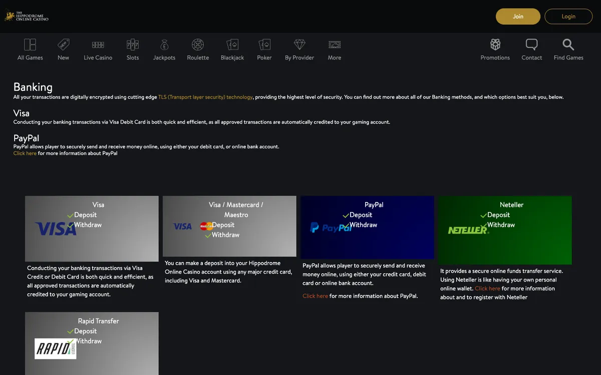Select the Rapid Transfer card title
This screenshot has width=601, height=375.
(98, 321)
